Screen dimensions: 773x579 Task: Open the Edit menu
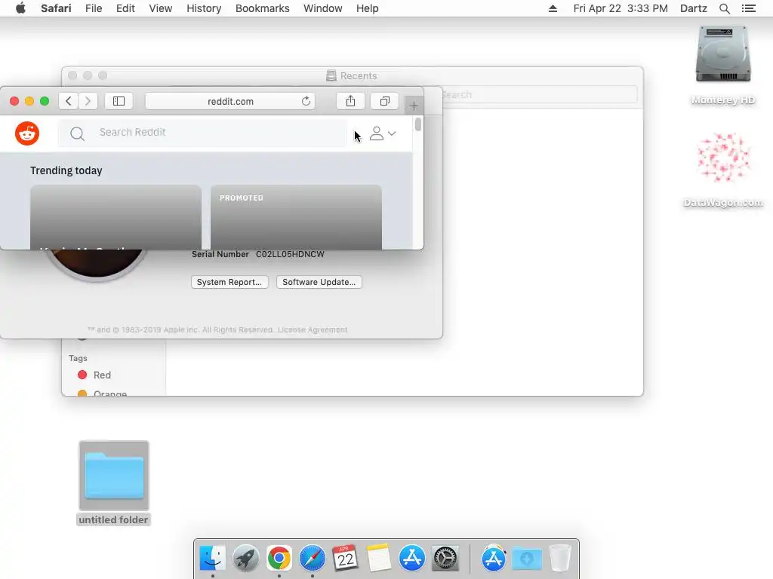(126, 8)
